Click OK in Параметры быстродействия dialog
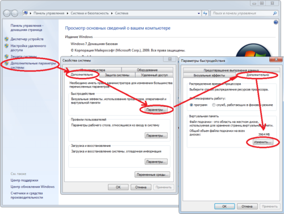The width and height of the screenshot is (284, 214). (x=224, y=206)
